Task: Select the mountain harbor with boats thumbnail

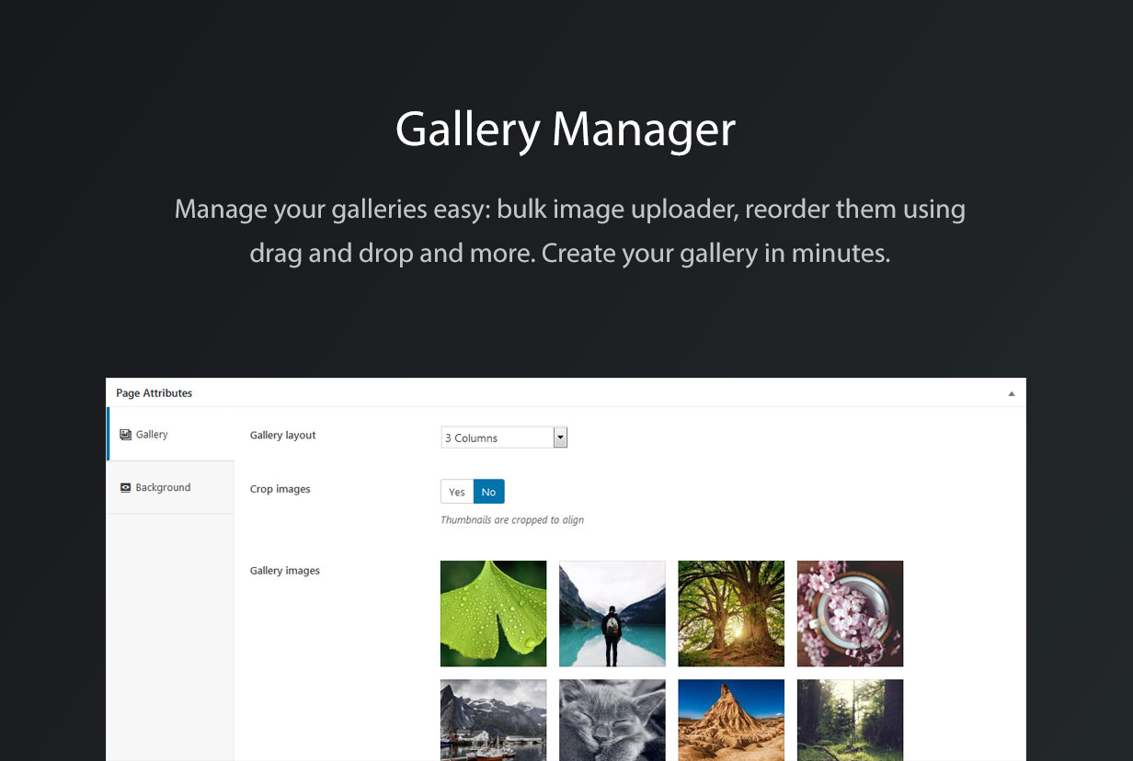Action: [x=494, y=720]
